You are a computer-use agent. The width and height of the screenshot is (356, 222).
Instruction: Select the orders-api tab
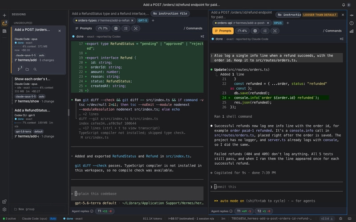tap(242, 23)
